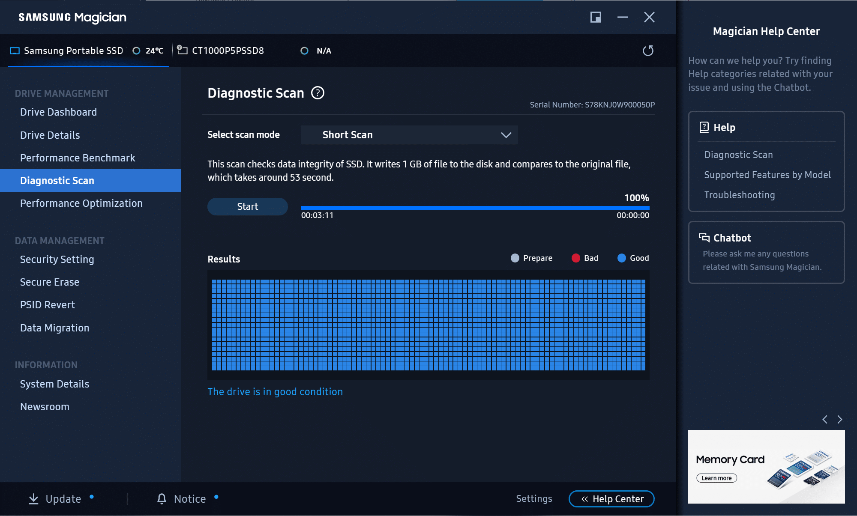Click the Samsung Portable SSD monitor icon
Screen dimensions: 857x516
tap(13, 51)
